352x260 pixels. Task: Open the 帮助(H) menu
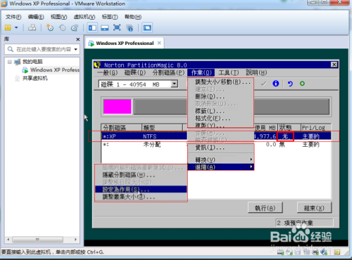click(133, 17)
